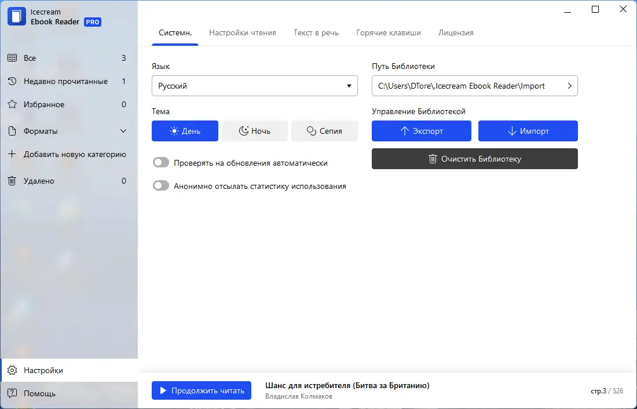The width and height of the screenshot is (637, 409).
Task: Click the Icecream Ebook Reader logo icon
Action: (17, 17)
